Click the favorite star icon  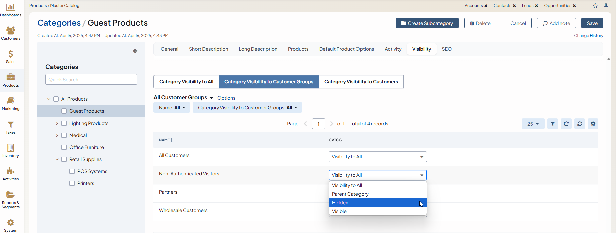595,6
